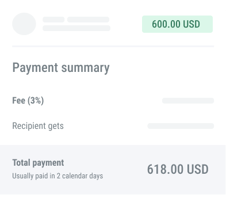
Task: Click the subtitle placeholder bar under name
Action: point(76,28)
